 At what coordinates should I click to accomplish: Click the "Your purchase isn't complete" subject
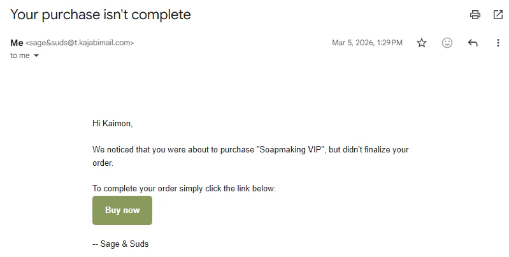tap(101, 15)
